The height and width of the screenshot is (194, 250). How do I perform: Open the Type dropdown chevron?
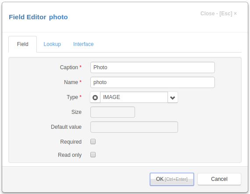pos(173,97)
